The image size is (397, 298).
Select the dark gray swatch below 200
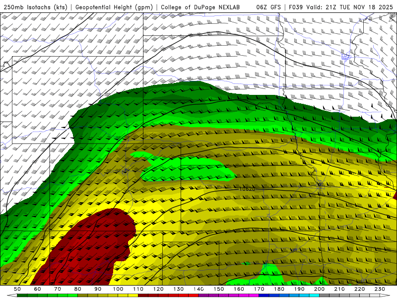click(x=325, y=296)
